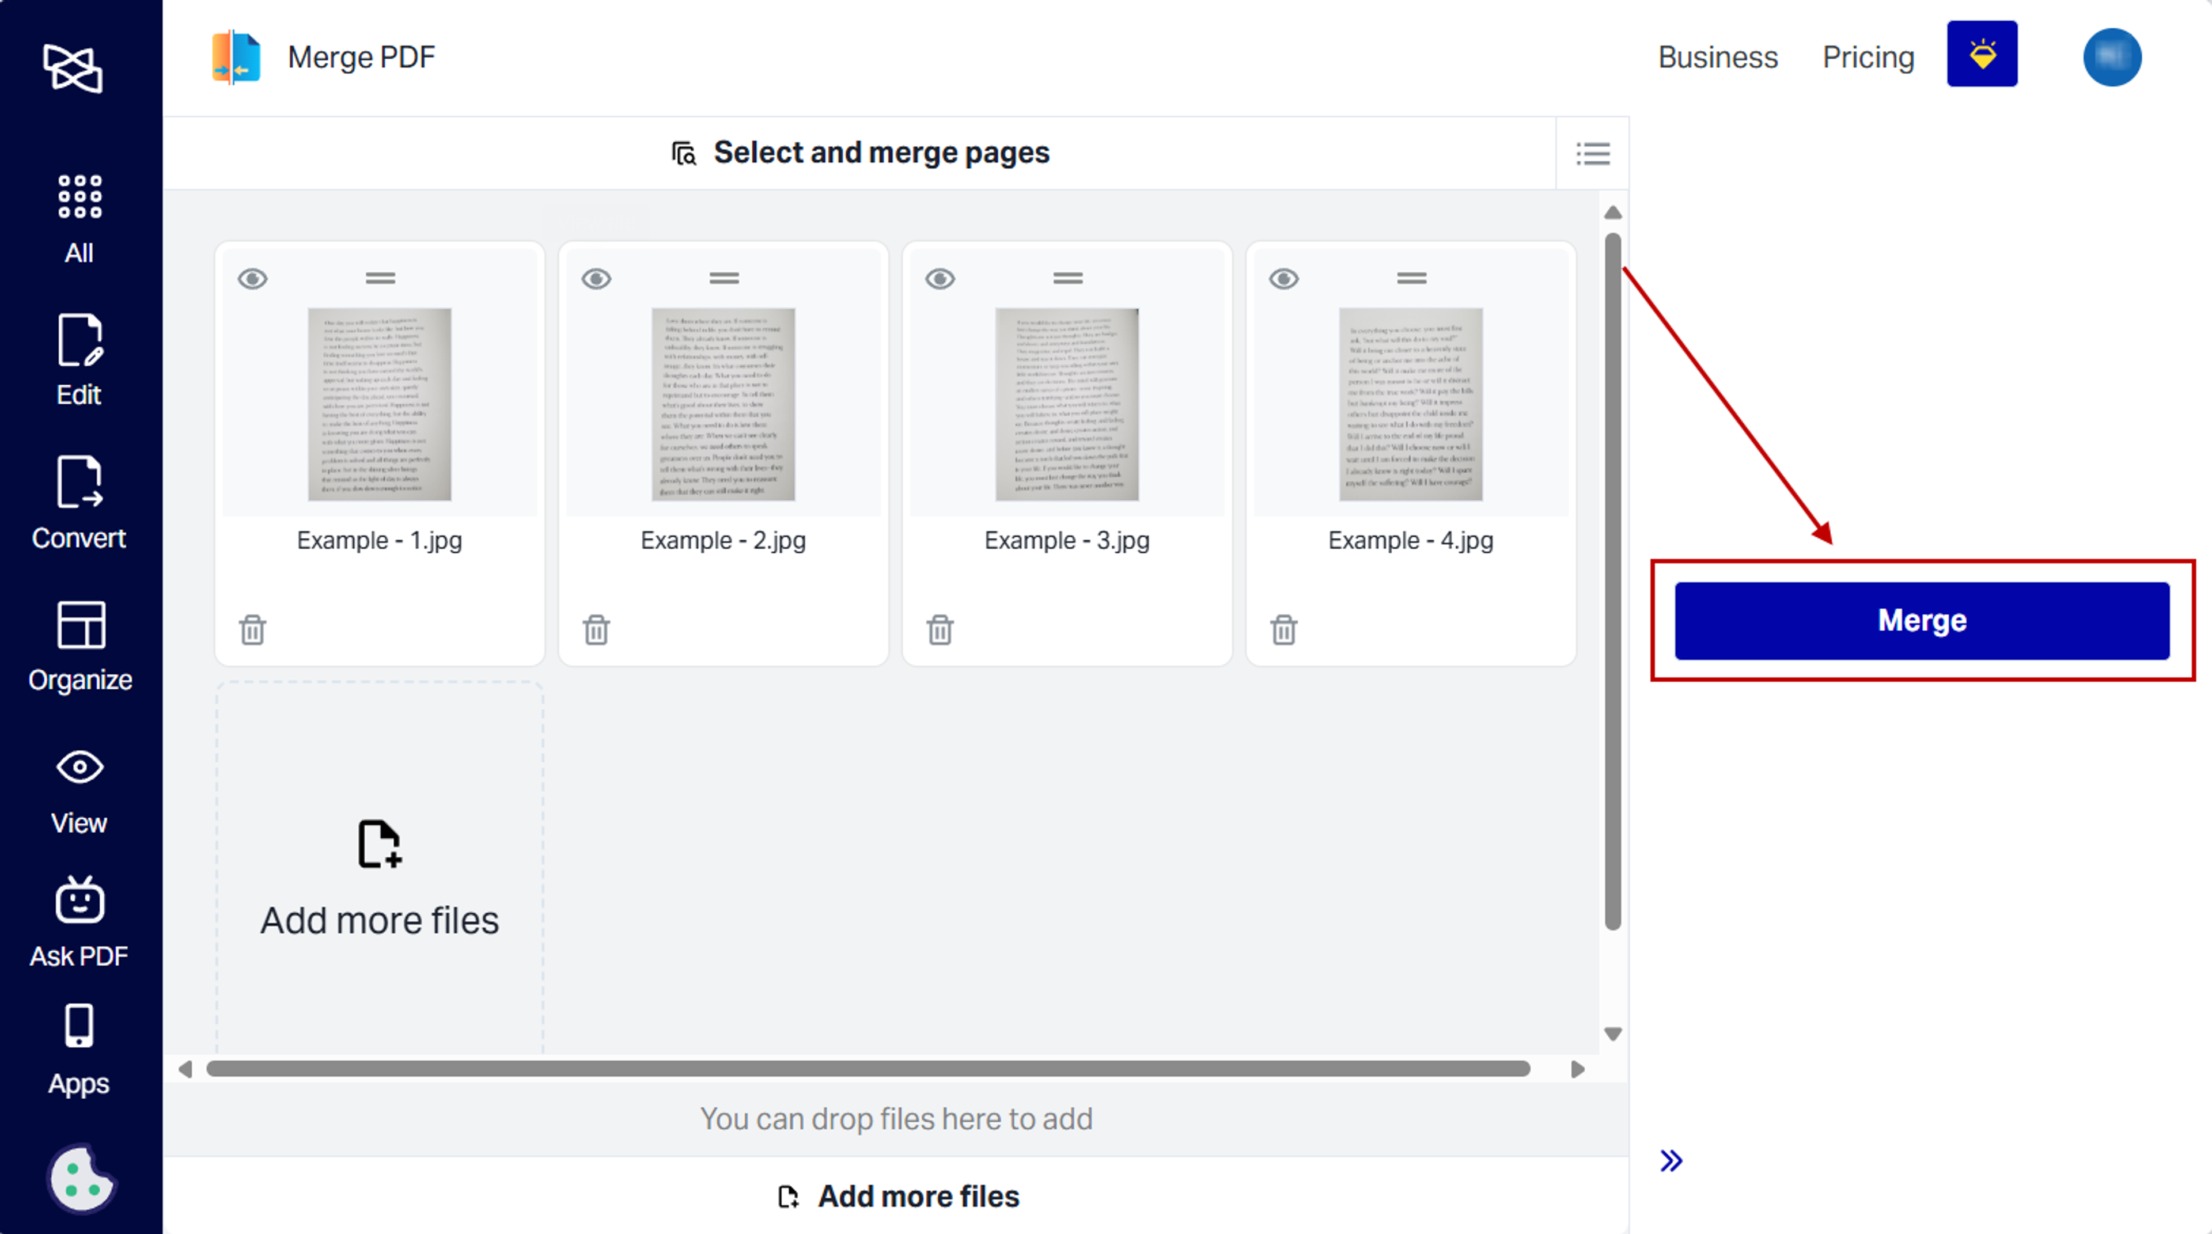
Task: Click the PDF app logo in sidebar
Action: [73, 68]
